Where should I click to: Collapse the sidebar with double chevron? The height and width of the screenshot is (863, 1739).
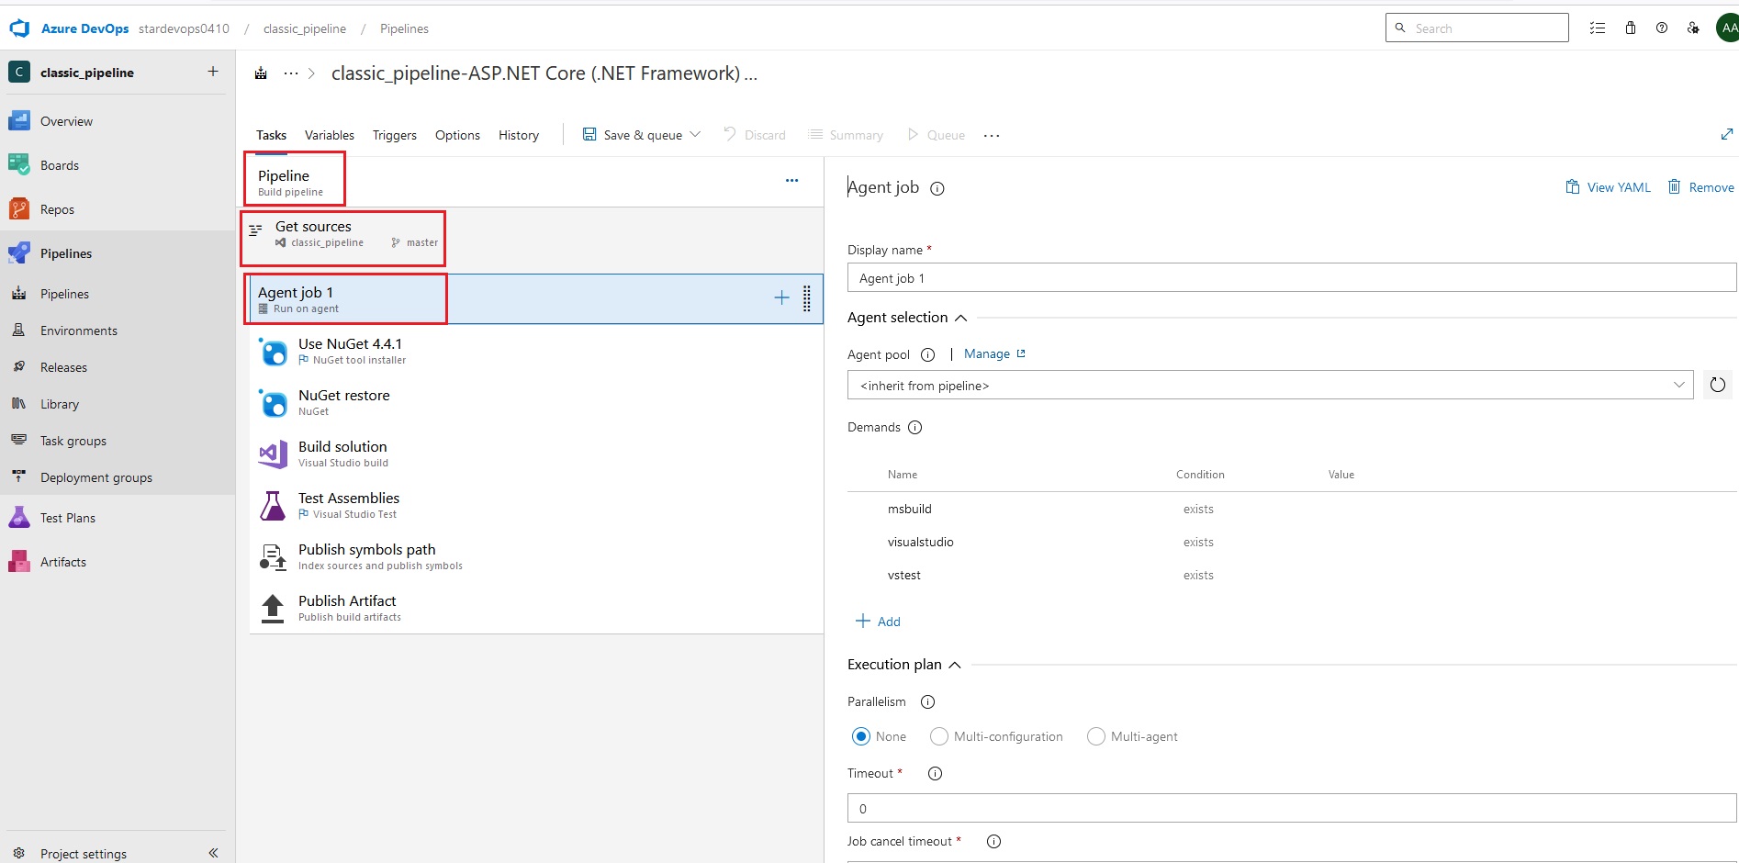(213, 853)
